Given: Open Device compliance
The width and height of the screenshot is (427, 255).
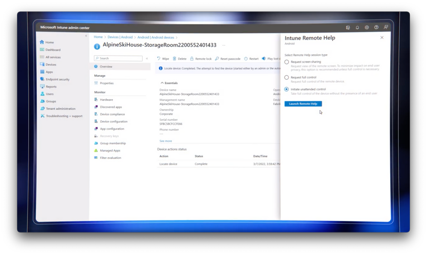Looking at the screenshot, I should (x=109, y=114).
